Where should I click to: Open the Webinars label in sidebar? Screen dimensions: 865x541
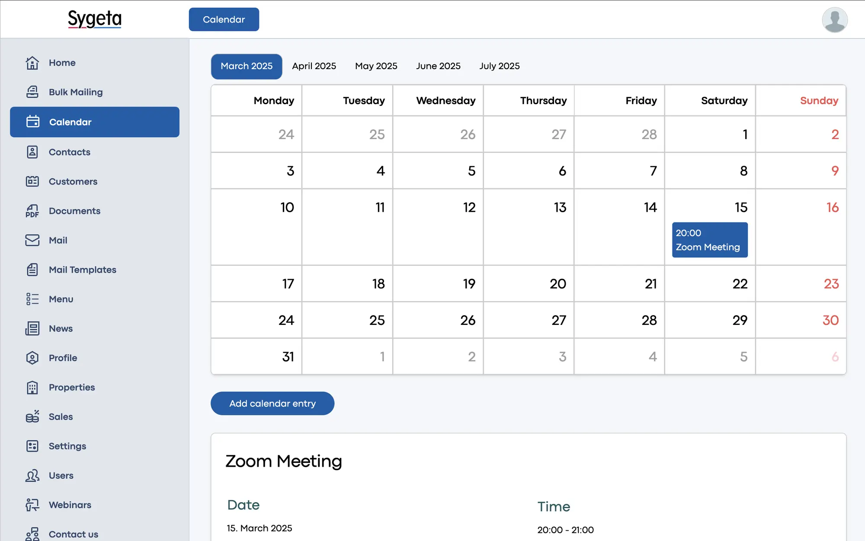70,505
